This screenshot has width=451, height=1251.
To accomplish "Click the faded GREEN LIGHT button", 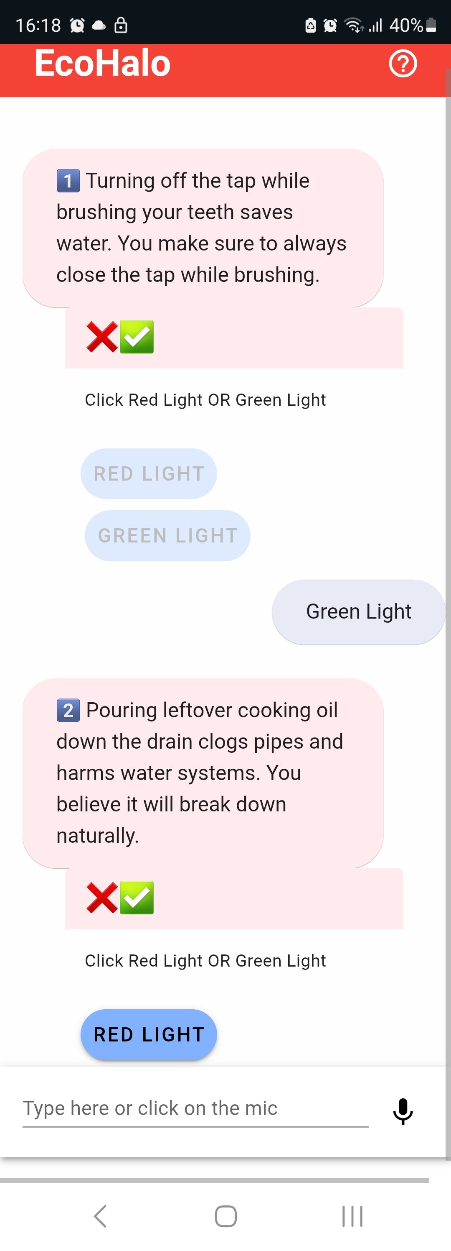I will click(x=167, y=536).
